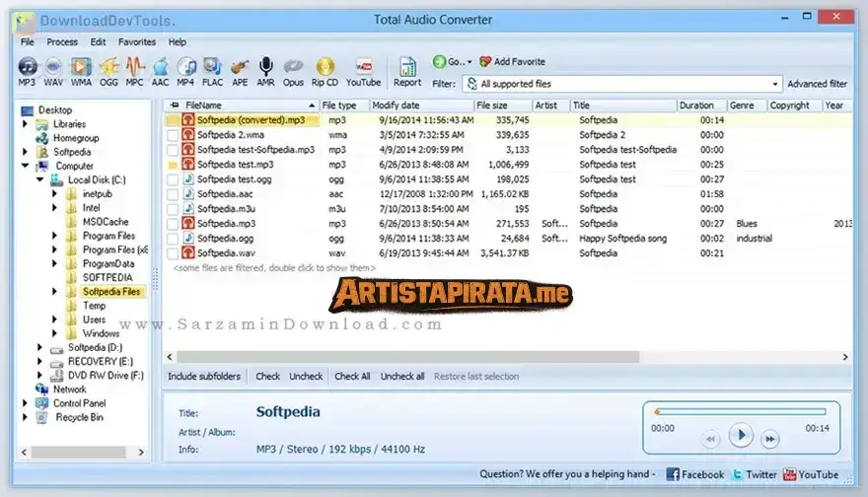Viewport: 868px width, 497px height.
Task: Tick the Softpedia.aac checkbox
Action: (x=173, y=194)
